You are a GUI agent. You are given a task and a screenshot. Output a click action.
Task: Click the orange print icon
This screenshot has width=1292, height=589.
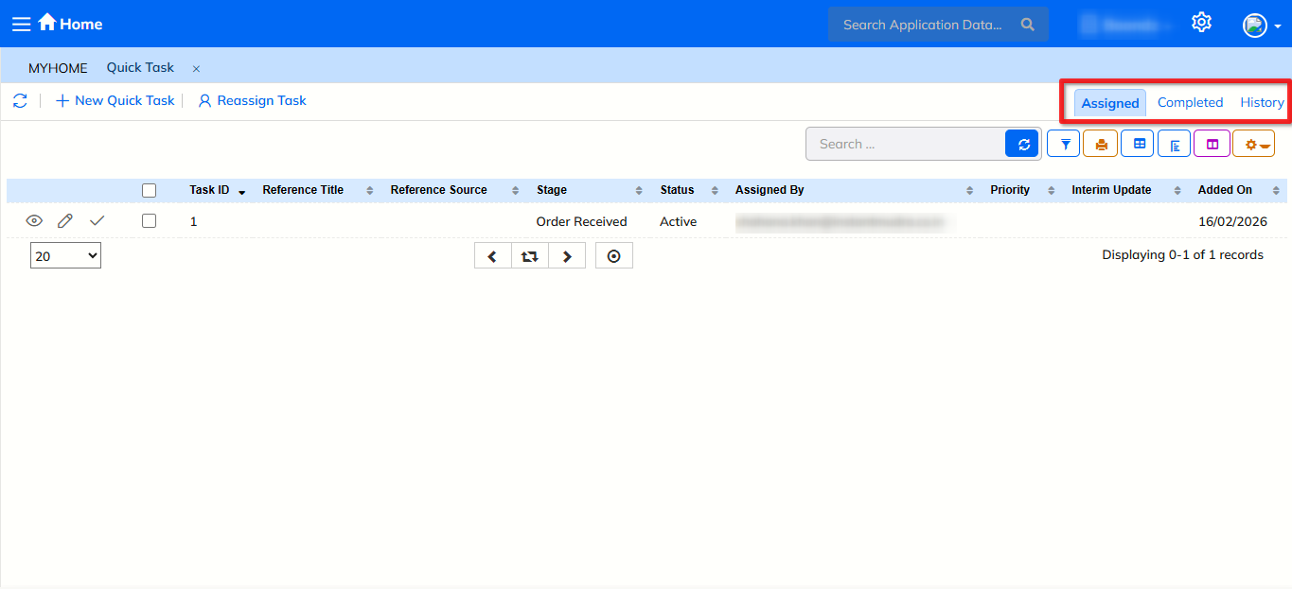(x=1101, y=144)
